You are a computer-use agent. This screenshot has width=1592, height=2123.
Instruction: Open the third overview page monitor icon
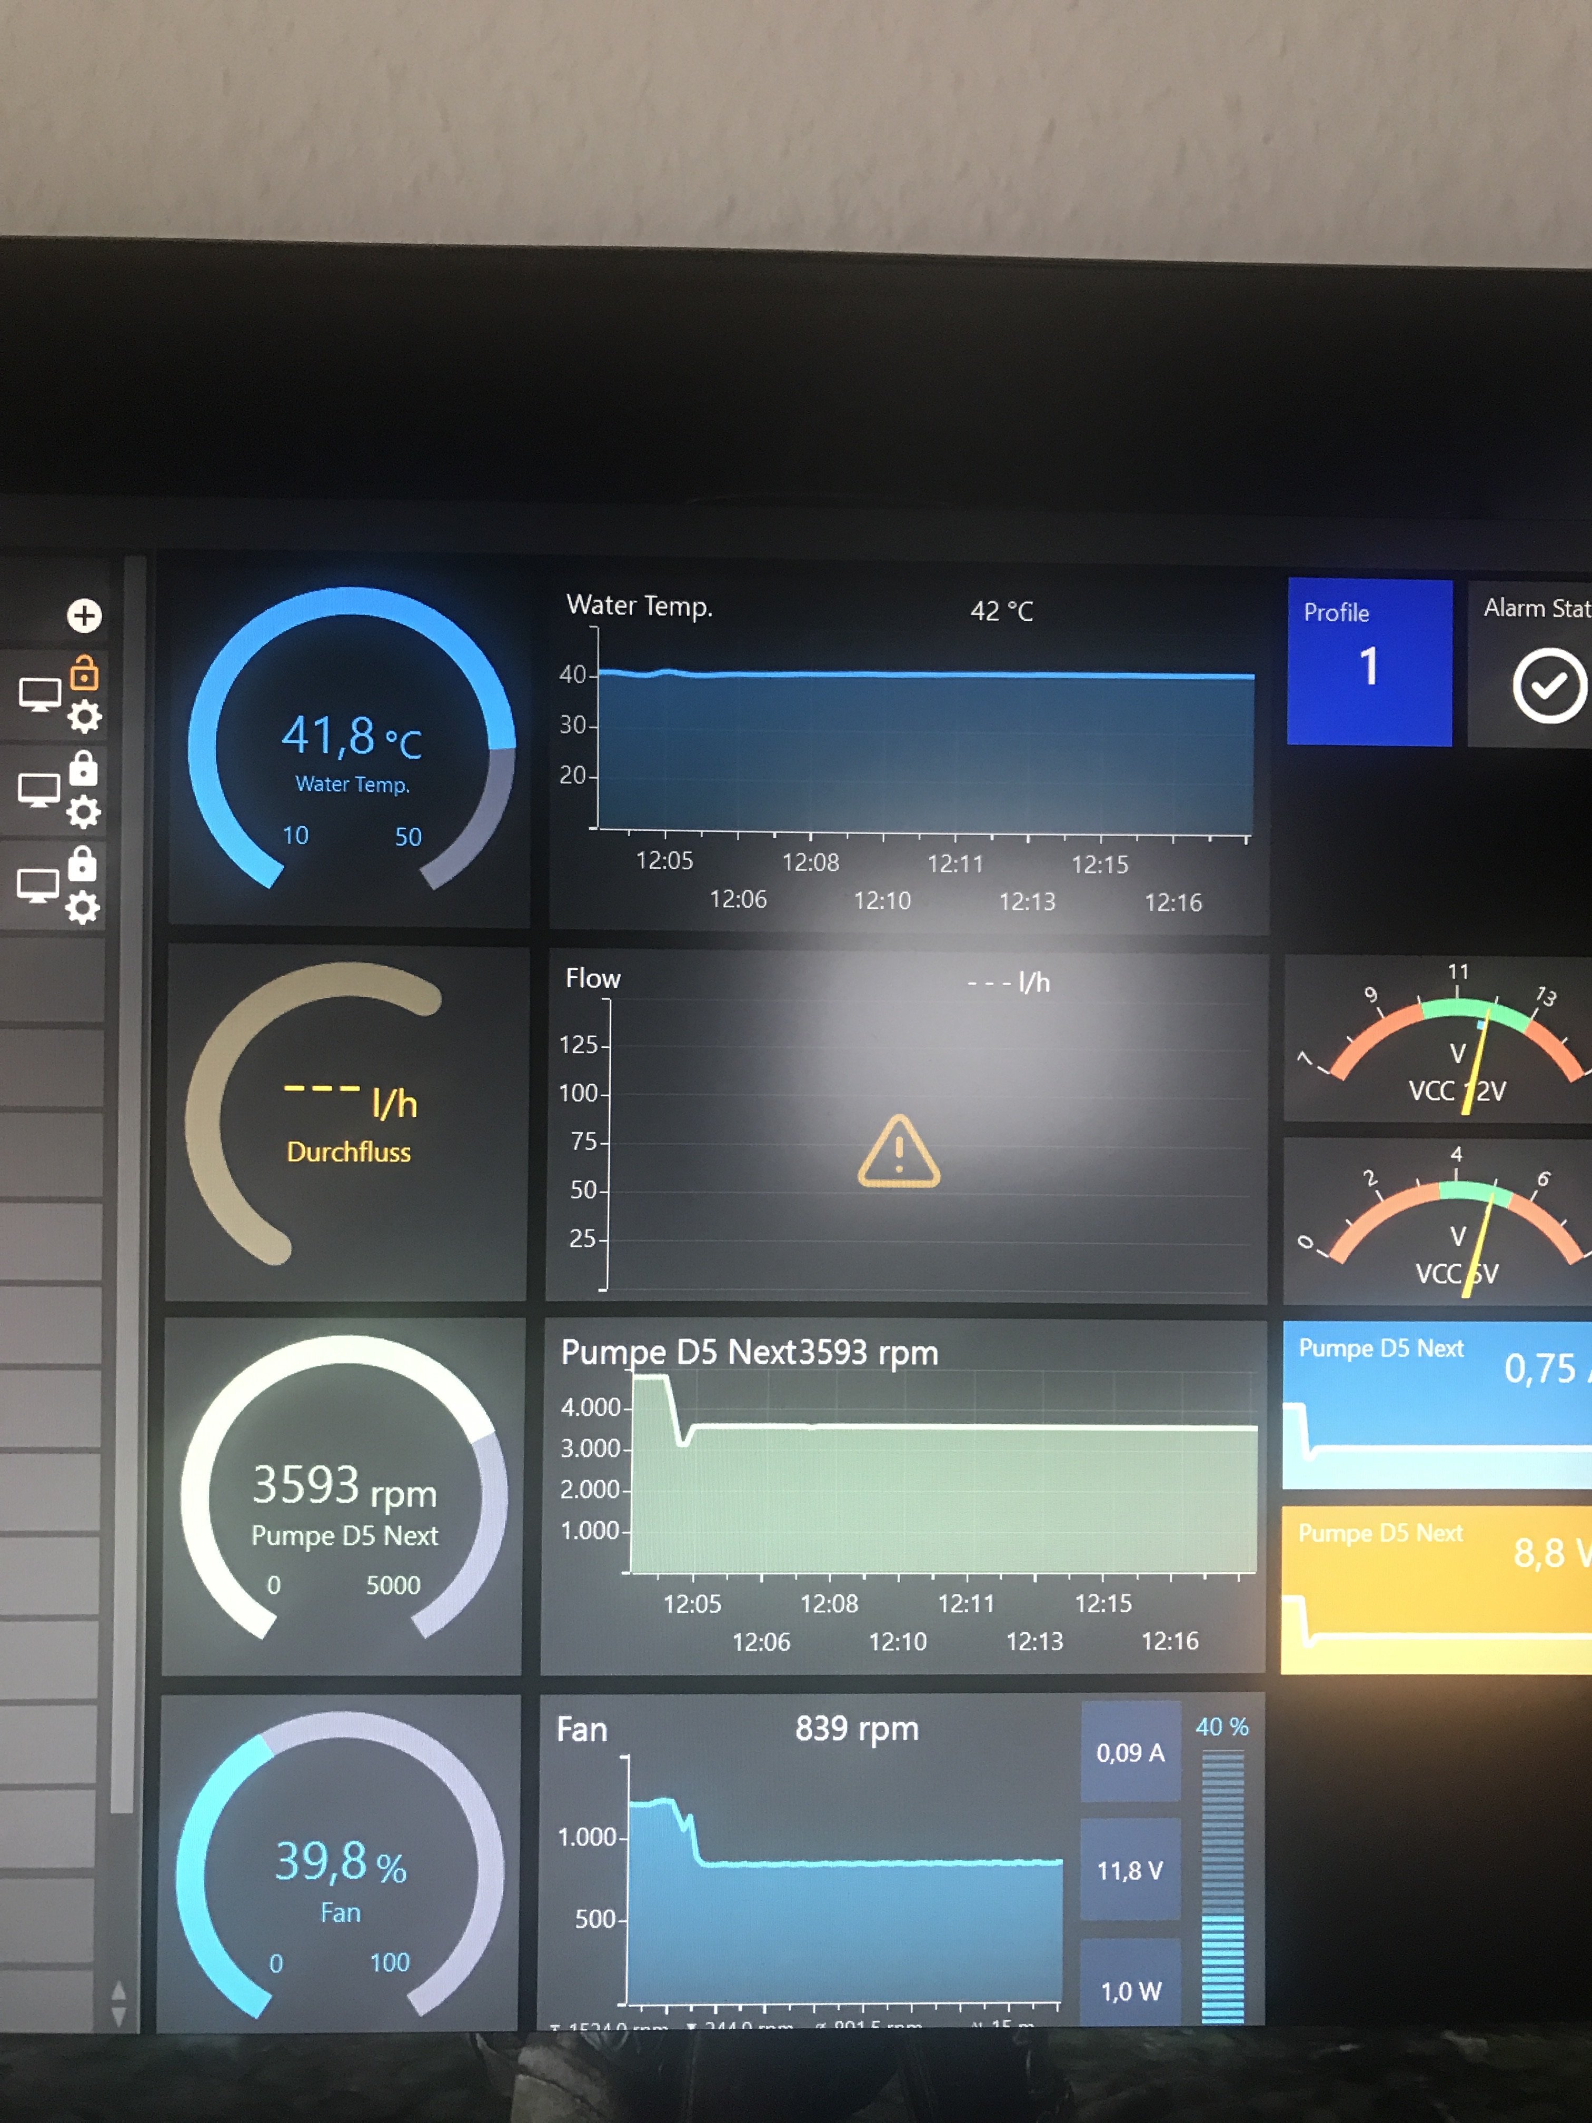38,885
